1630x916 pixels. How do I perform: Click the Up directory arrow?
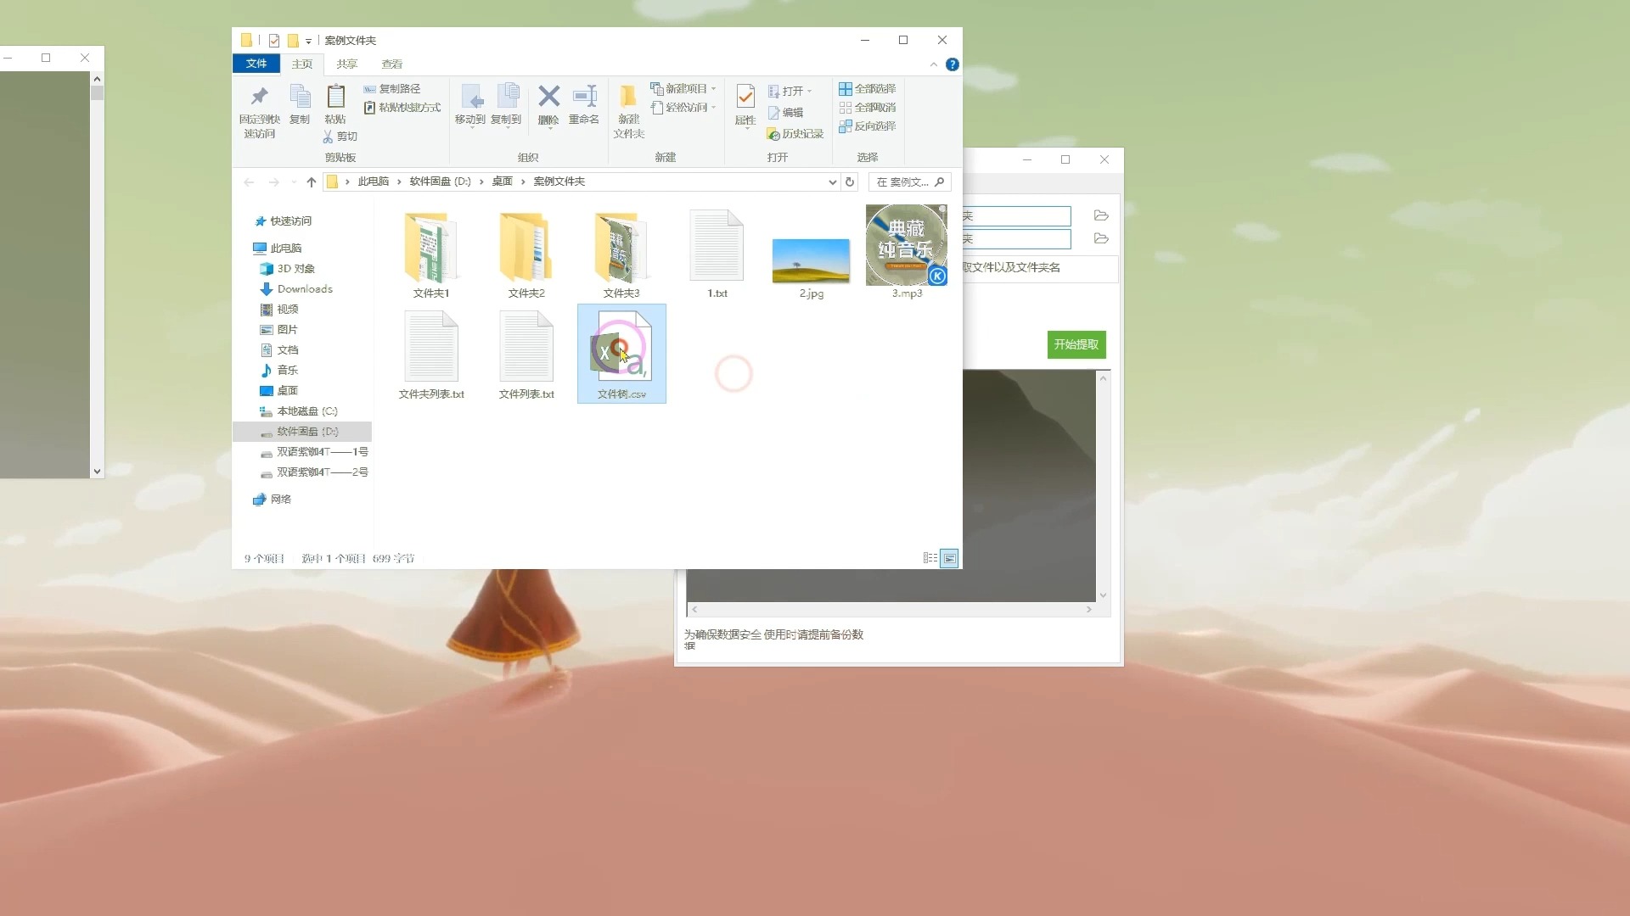pos(312,182)
